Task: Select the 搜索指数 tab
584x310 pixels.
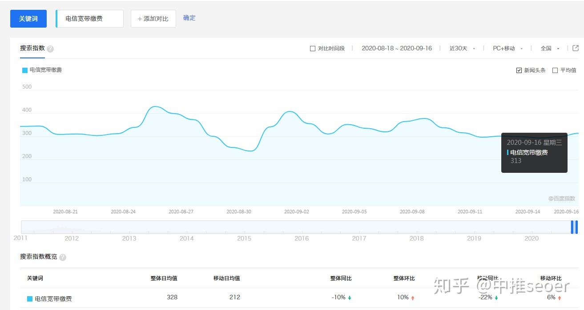Action: point(32,48)
